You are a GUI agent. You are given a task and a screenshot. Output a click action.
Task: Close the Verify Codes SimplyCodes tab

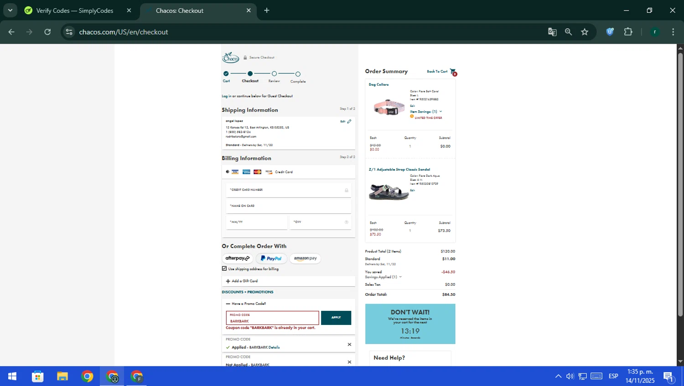point(129,10)
